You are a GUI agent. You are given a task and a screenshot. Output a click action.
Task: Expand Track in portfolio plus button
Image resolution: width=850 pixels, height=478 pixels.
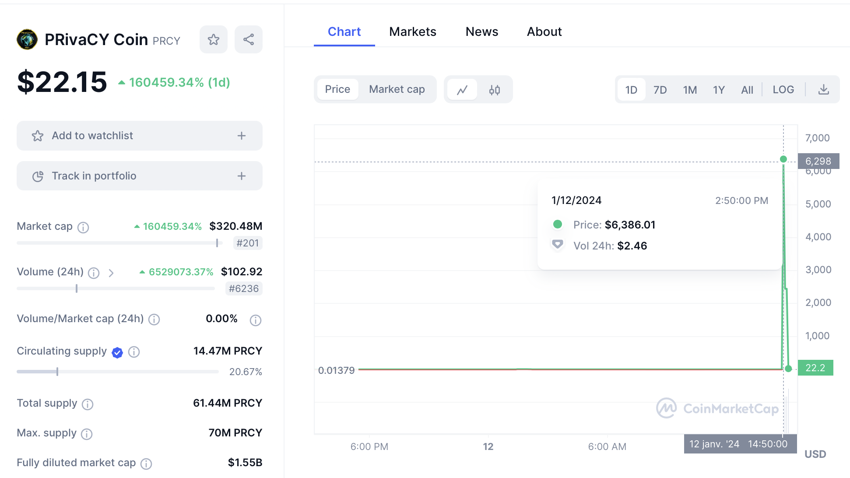click(x=242, y=176)
